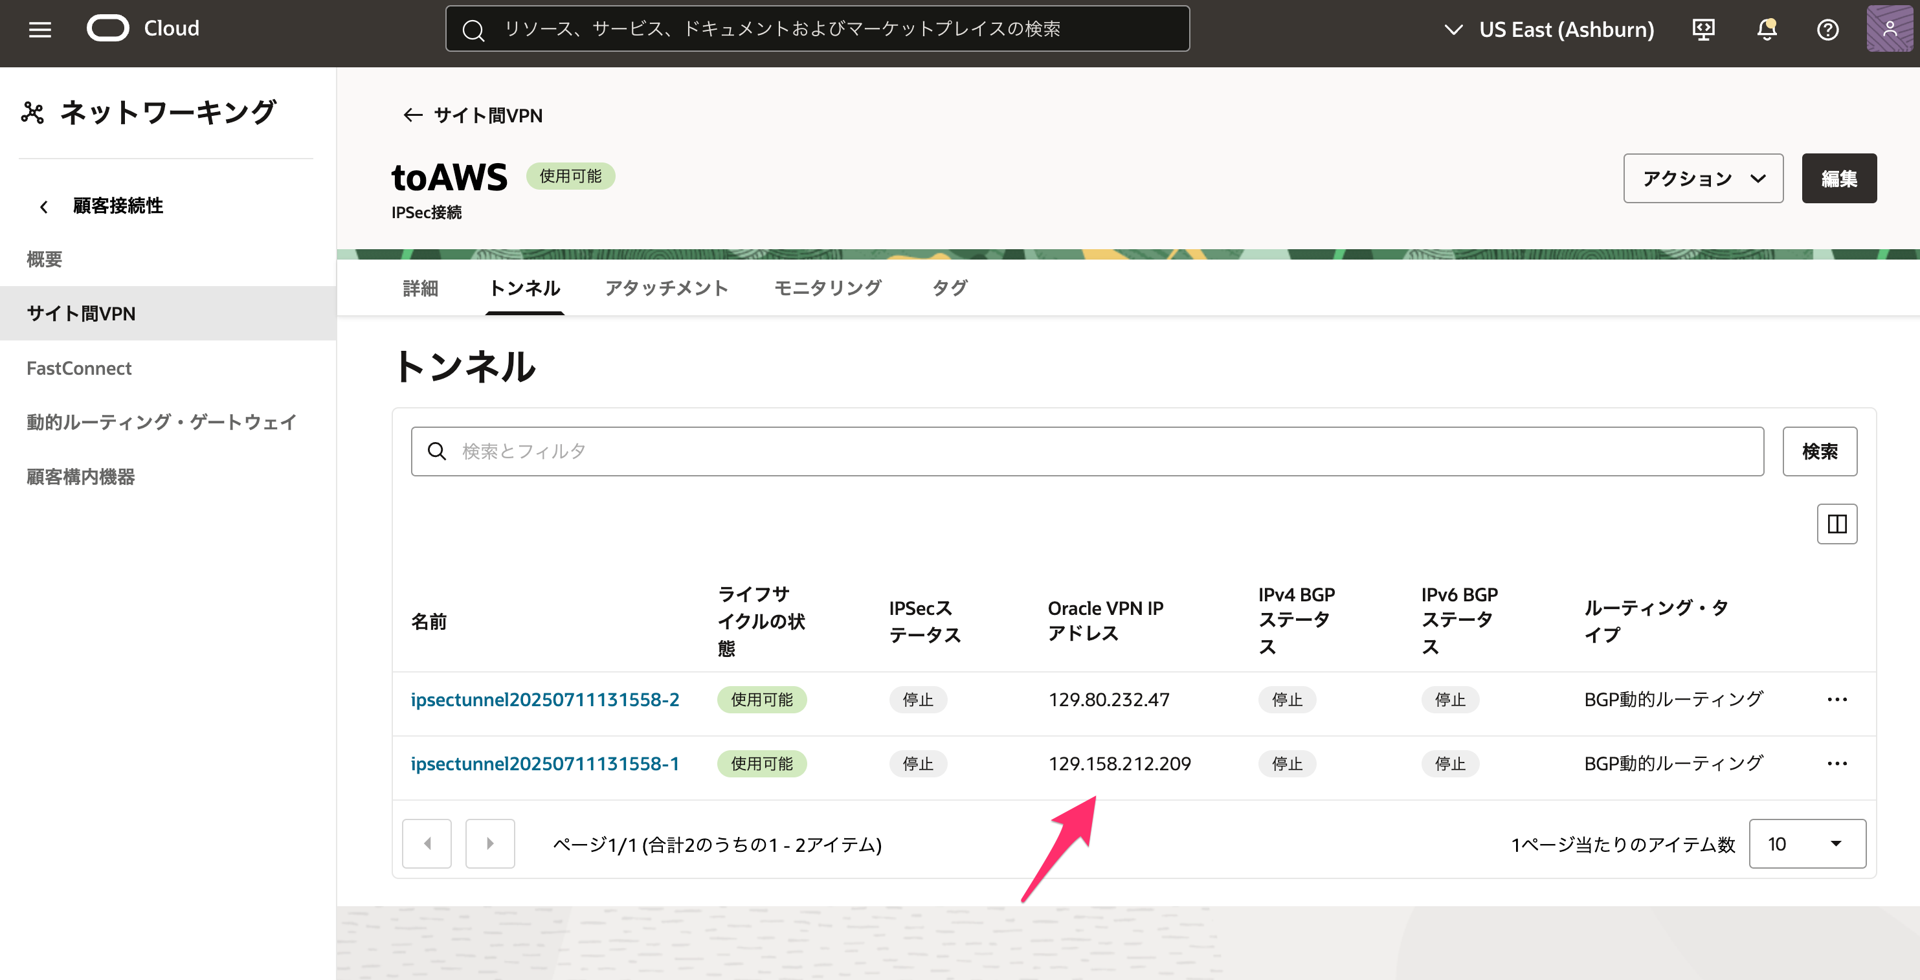The image size is (1920, 980).
Task: Click the 停止 IPSec status in tunnel -2 row
Action: [917, 699]
